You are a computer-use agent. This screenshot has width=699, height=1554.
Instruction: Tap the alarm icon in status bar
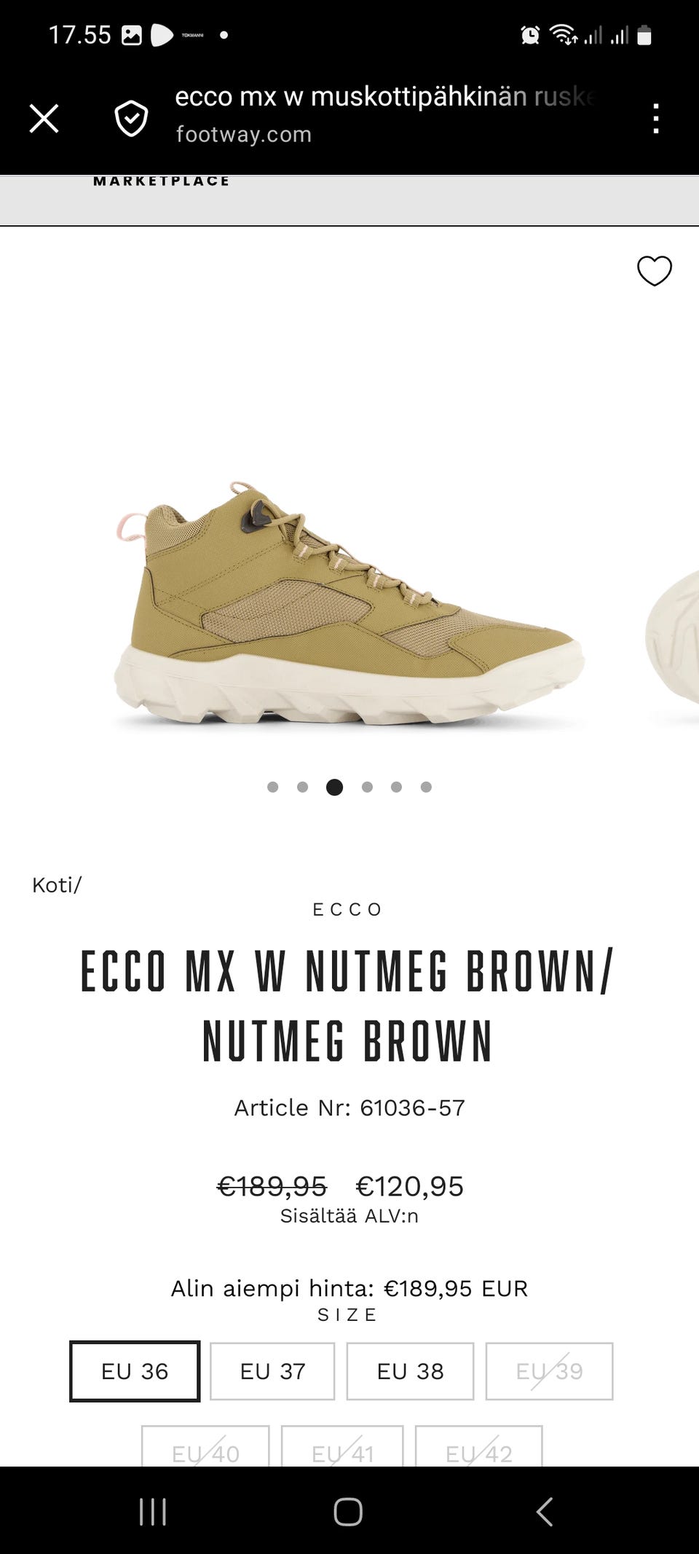530,34
